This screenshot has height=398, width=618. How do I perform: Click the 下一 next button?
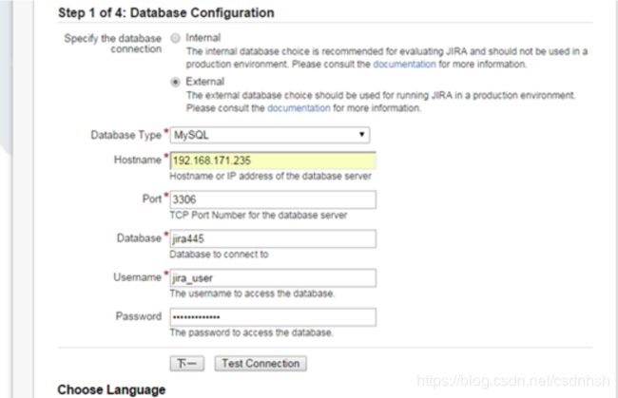[x=187, y=364]
